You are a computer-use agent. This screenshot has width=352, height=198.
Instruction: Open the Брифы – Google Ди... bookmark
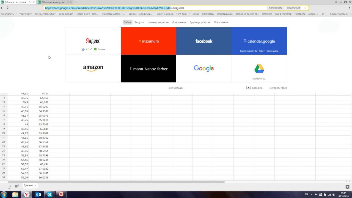coord(140,14)
